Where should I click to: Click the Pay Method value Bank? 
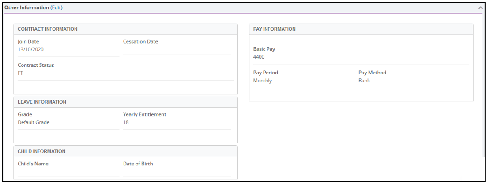364,81
